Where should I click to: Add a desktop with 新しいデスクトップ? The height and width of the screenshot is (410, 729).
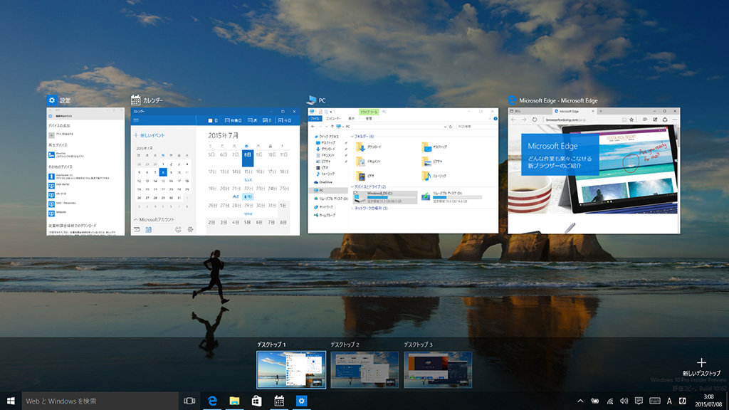pyautogui.click(x=701, y=366)
